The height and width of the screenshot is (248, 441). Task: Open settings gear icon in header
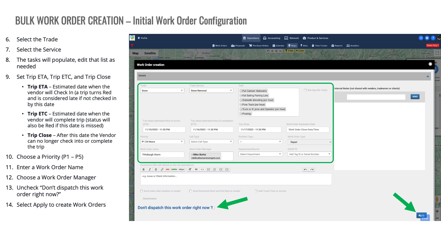427,38
